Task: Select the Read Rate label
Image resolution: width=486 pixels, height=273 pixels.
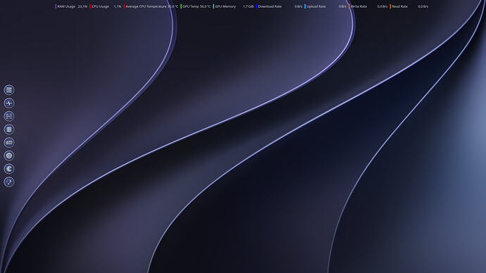Action: click(x=399, y=6)
